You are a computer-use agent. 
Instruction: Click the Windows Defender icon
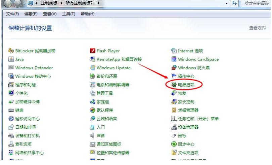point(11,68)
